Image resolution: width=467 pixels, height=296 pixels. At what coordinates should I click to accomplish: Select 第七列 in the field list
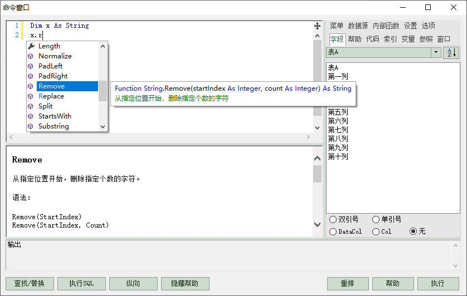[338, 130]
